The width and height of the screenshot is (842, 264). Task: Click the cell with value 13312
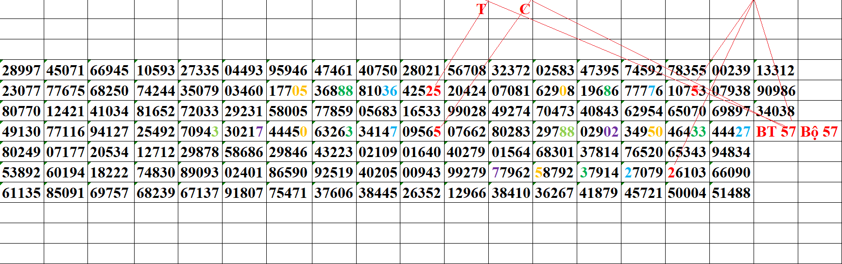775,70
